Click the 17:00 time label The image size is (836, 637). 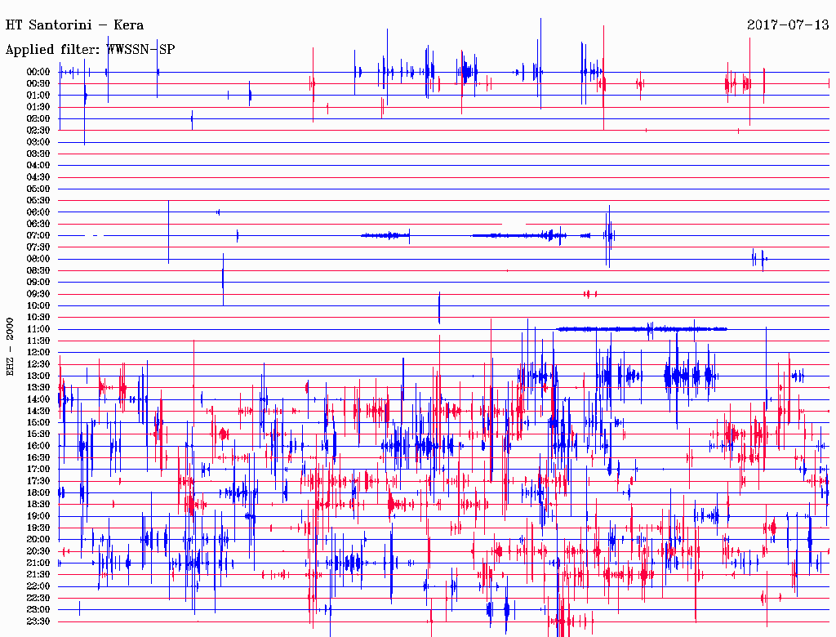(38, 470)
